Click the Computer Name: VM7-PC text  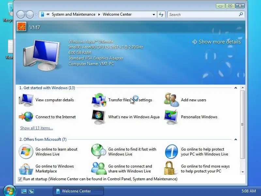pyautogui.click(x=91, y=64)
